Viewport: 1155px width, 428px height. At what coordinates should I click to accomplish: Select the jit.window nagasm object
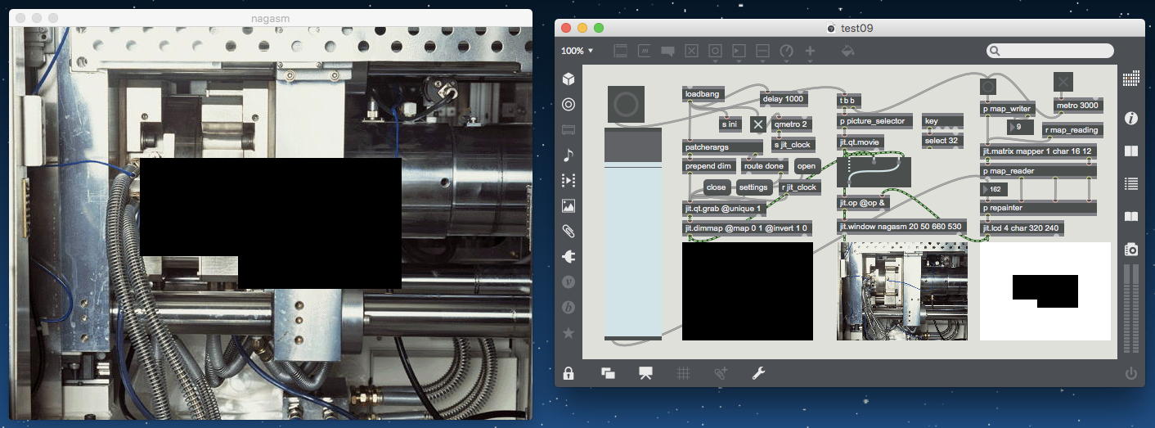click(x=902, y=226)
